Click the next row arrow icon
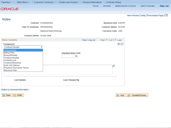The height and width of the screenshot is (128, 171). [115, 40]
